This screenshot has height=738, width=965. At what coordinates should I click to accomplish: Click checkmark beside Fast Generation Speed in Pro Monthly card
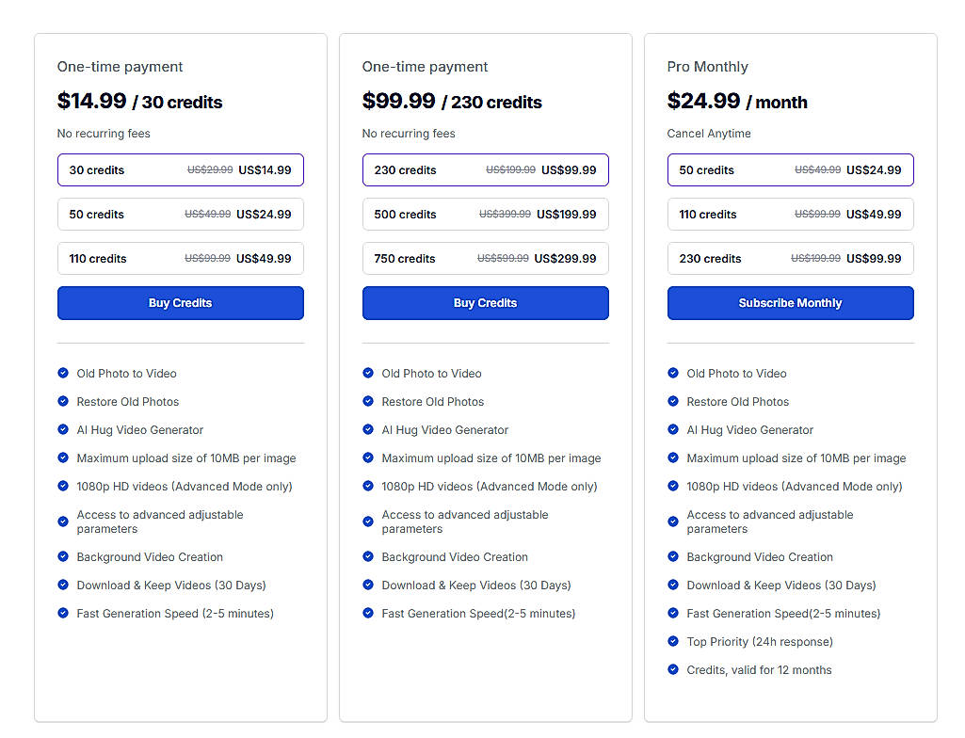coord(672,613)
